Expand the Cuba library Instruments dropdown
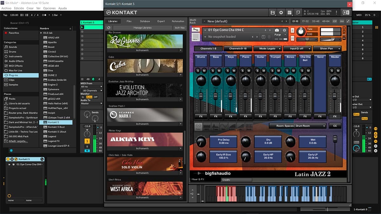 point(181,75)
